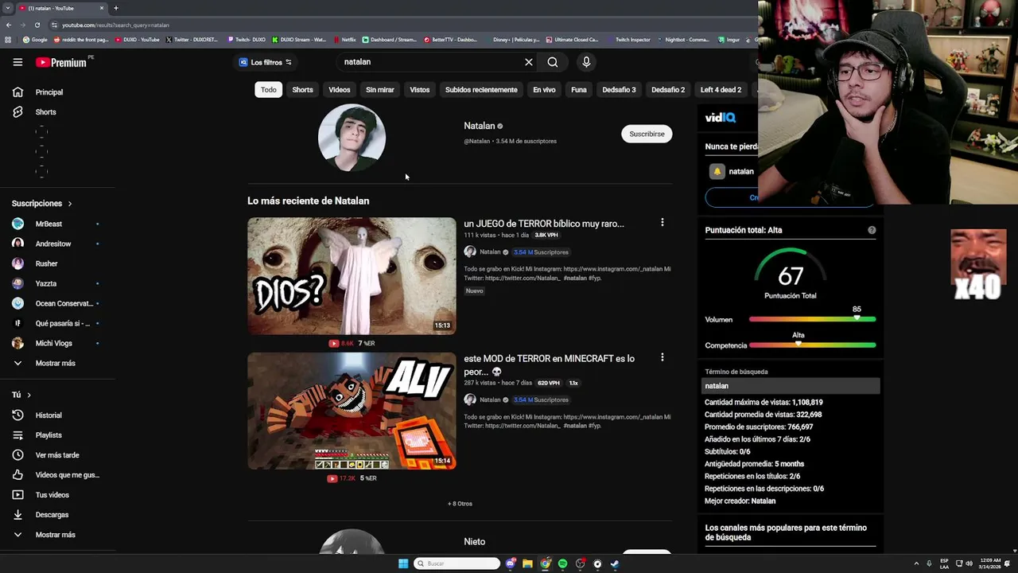1018x573 pixels.
Task: Play the Minecraft ALV mod video thumbnail
Action: [x=352, y=411]
